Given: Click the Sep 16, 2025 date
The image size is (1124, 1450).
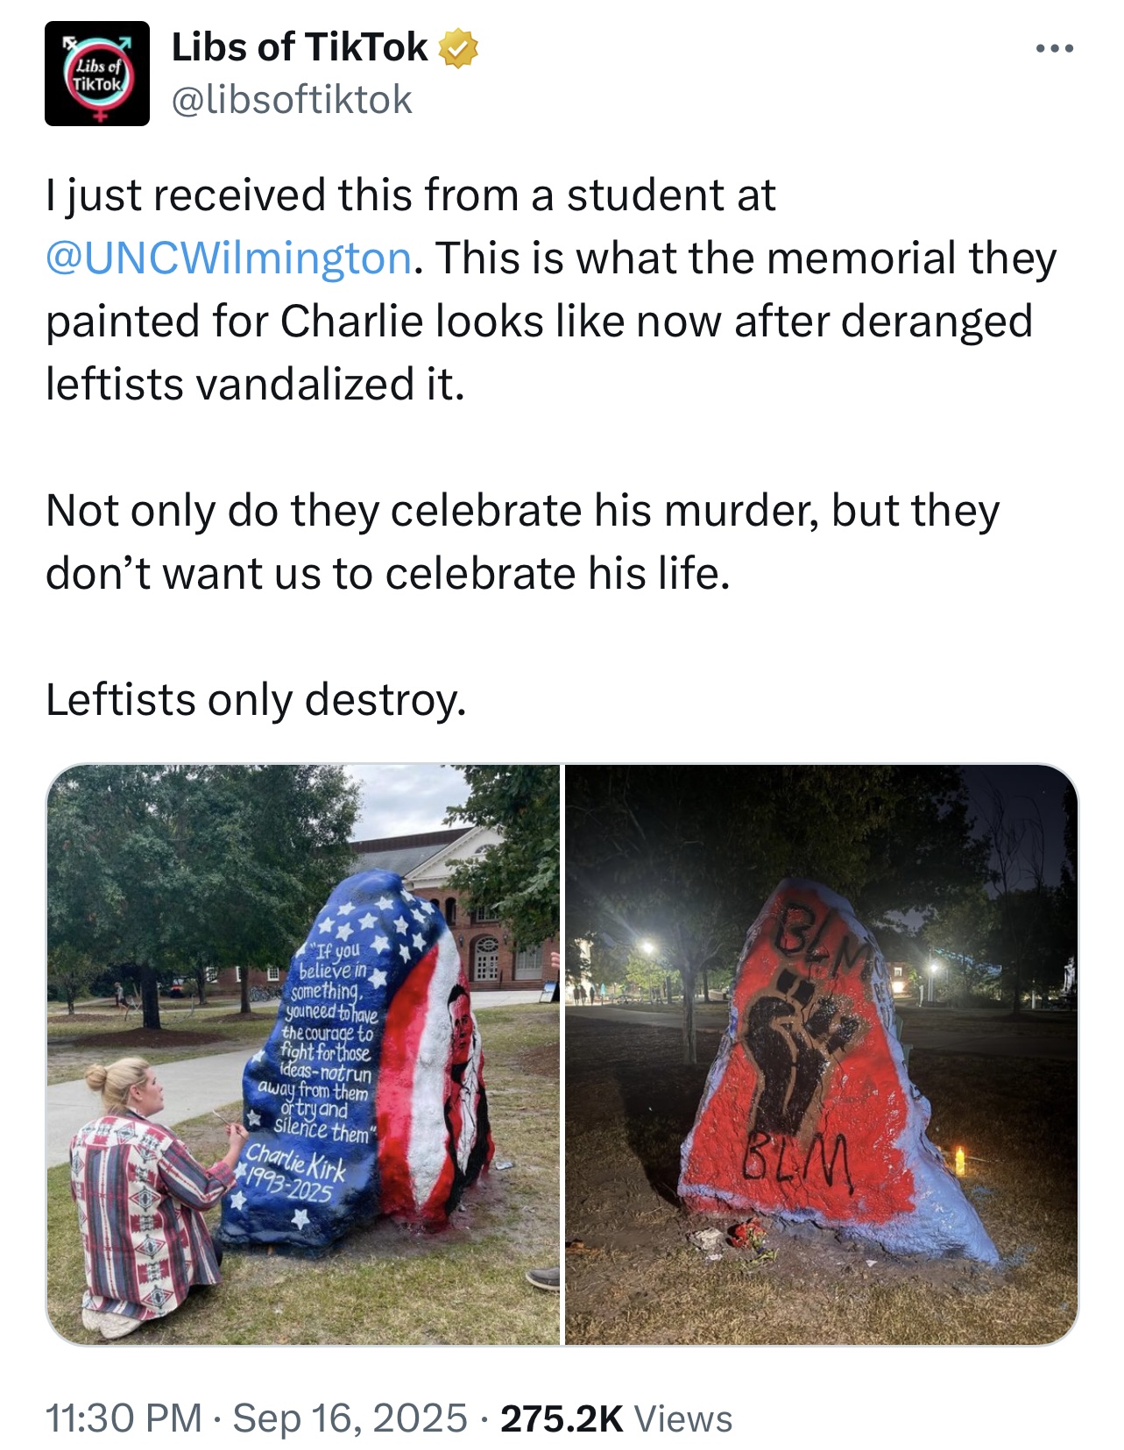Looking at the screenshot, I should tap(350, 1417).
